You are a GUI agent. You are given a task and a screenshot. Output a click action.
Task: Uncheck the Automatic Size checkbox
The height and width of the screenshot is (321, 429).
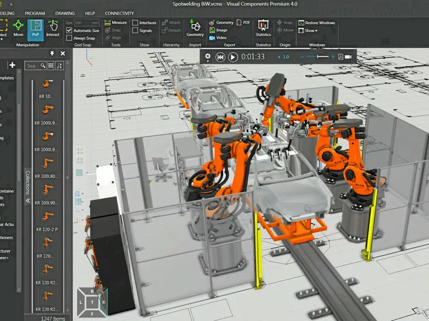pos(69,30)
